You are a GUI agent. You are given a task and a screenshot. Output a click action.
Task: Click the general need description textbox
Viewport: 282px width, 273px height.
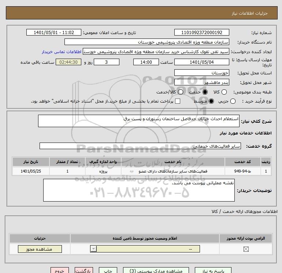(x=139, y=121)
